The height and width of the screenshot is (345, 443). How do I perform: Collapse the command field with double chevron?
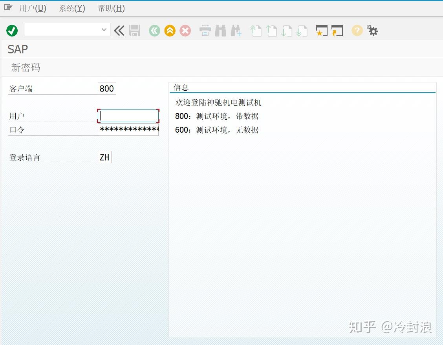click(119, 30)
